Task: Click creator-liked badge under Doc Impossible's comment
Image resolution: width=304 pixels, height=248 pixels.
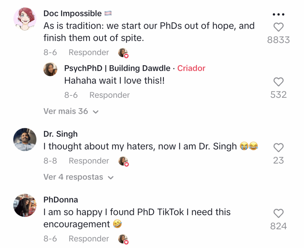Action: 123,53
